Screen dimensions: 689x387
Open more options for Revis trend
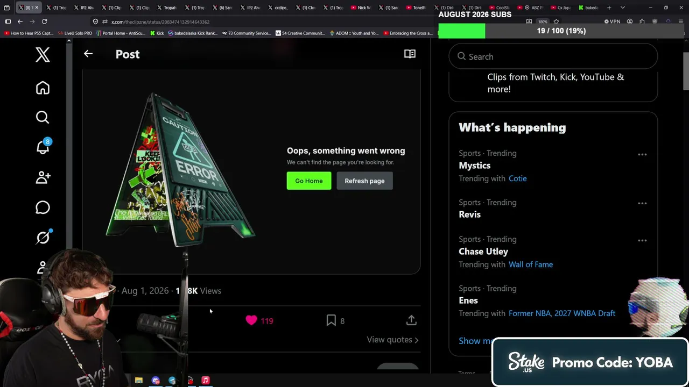pos(642,203)
